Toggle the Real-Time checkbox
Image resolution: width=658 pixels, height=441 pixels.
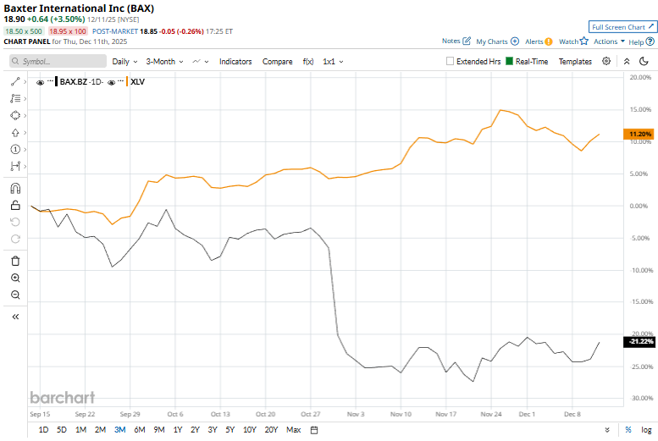pyautogui.click(x=510, y=62)
